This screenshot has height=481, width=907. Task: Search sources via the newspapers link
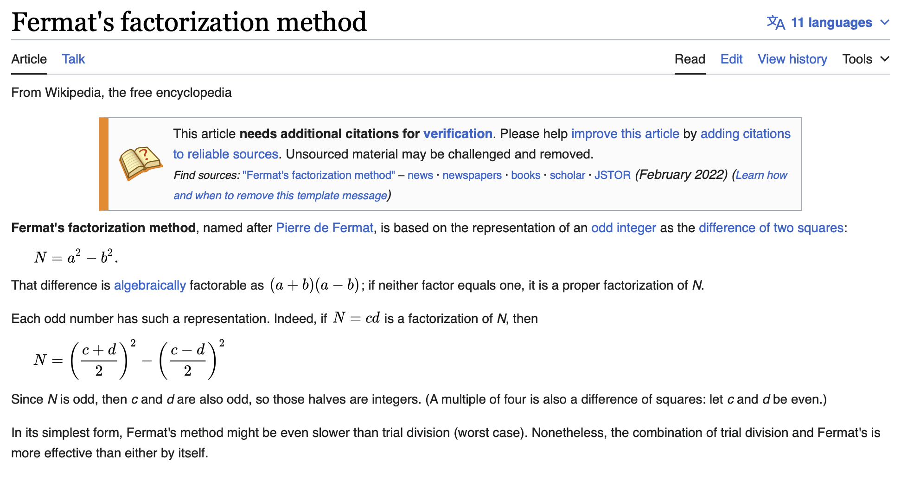tap(472, 175)
